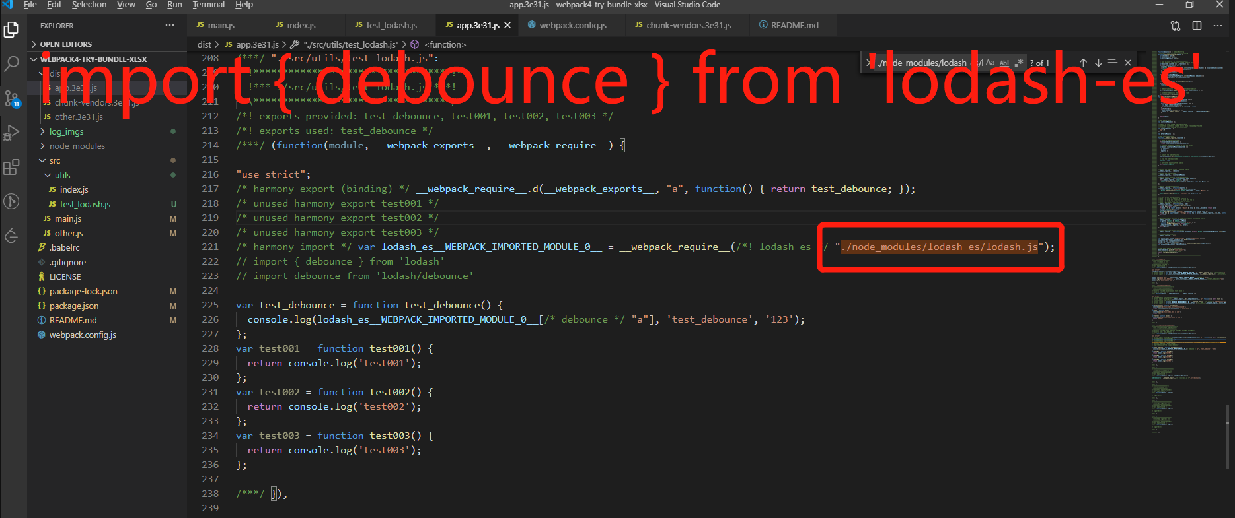
Task: Click the Open Changes compare icon in the editor title
Action: pos(1176,26)
